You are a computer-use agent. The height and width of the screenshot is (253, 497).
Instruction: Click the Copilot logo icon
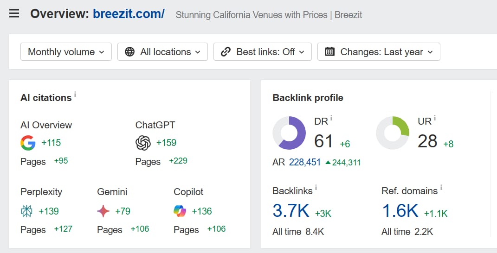(180, 211)
